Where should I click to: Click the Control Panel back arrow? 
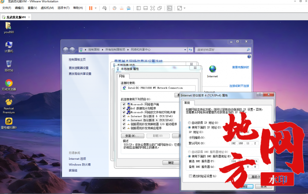coord(66,50)
